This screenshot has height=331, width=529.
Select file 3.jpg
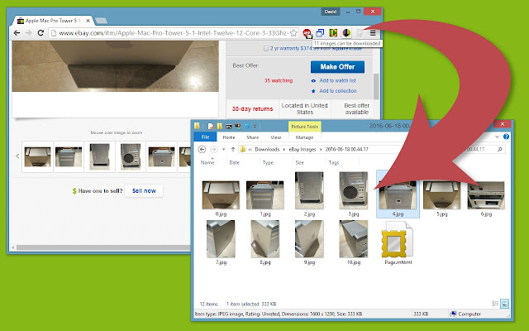tap(354, 194)
